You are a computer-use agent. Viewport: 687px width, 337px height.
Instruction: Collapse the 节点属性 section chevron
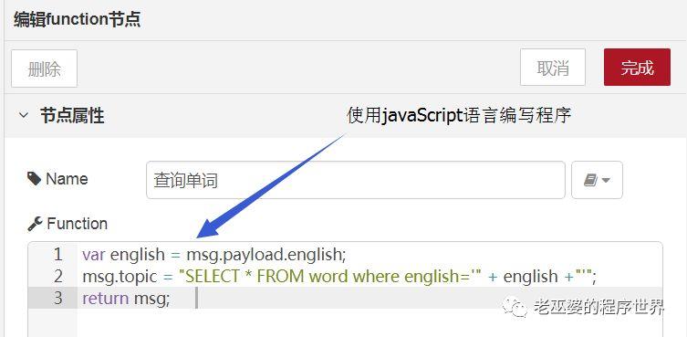click(23, 116)
